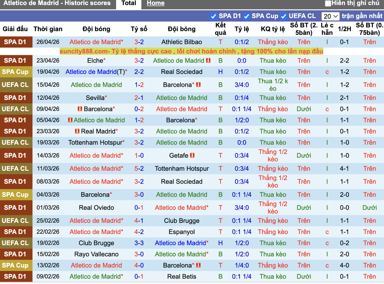Viewport: 384px width, 284px height.
Task: Toggle the SPA D1 filter checkbox
Action: click(x=214, y=16)
